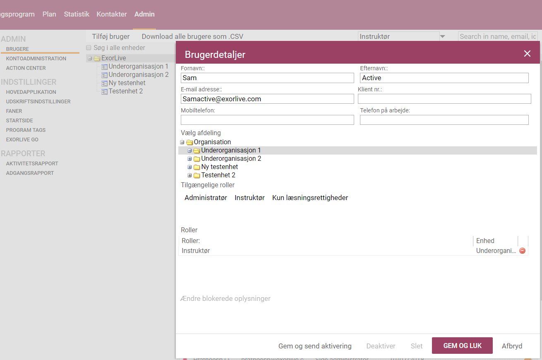Focus the E-mail adresse field
Viewport: 542px width, 360px height.
tap(267, 99)
